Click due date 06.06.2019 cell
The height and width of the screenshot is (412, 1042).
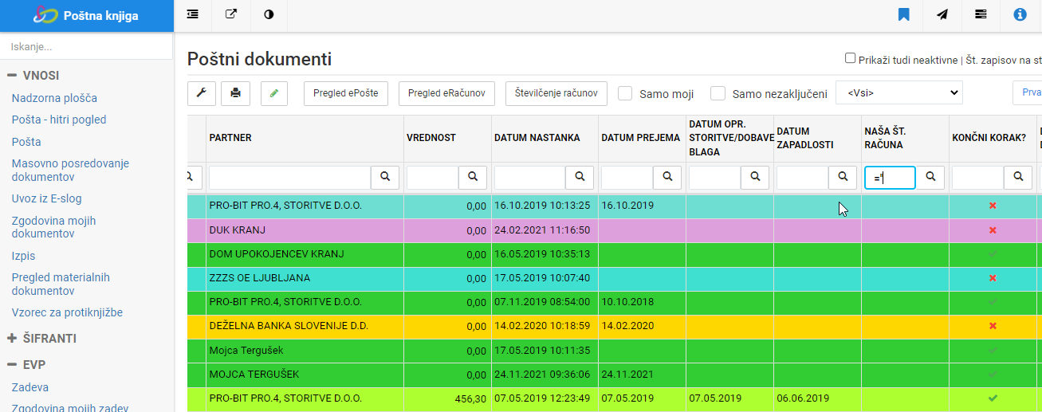tap(817, 398)
